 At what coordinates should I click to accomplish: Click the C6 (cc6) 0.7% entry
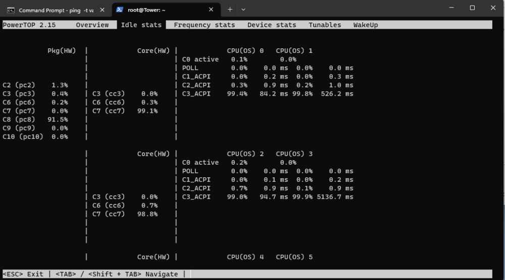(125, 205)
